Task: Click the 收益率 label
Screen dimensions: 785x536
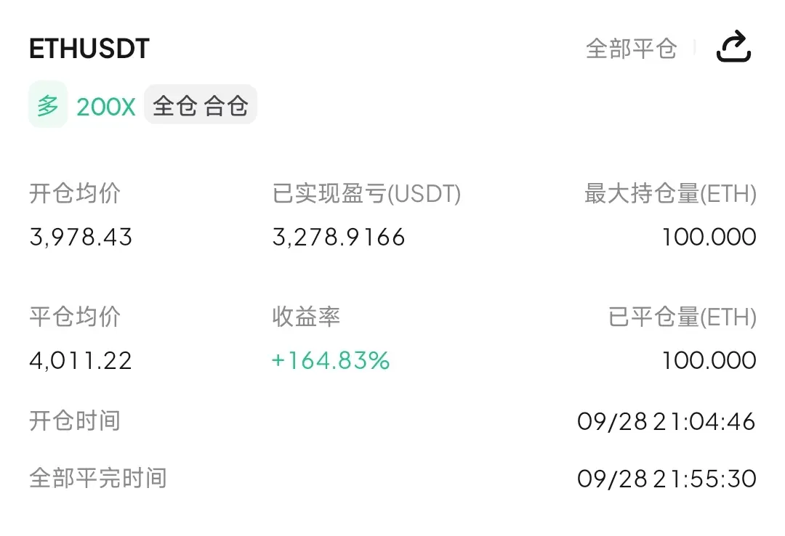Action: point(306,317)
